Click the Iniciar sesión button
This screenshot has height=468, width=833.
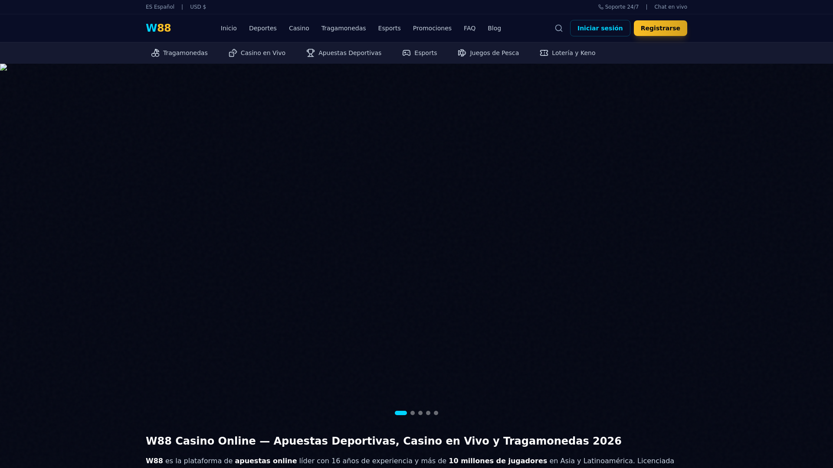point(600,28)
